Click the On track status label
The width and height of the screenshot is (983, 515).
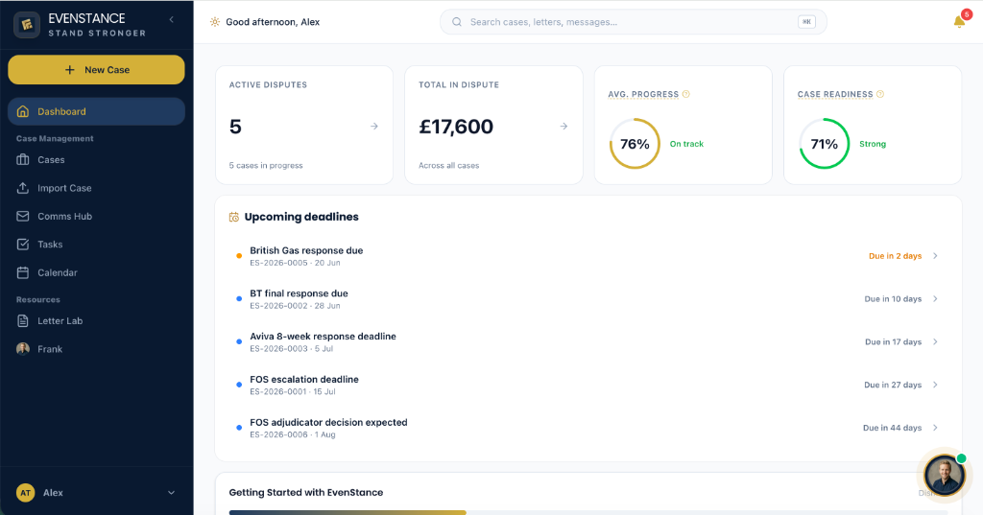(686, 144)
